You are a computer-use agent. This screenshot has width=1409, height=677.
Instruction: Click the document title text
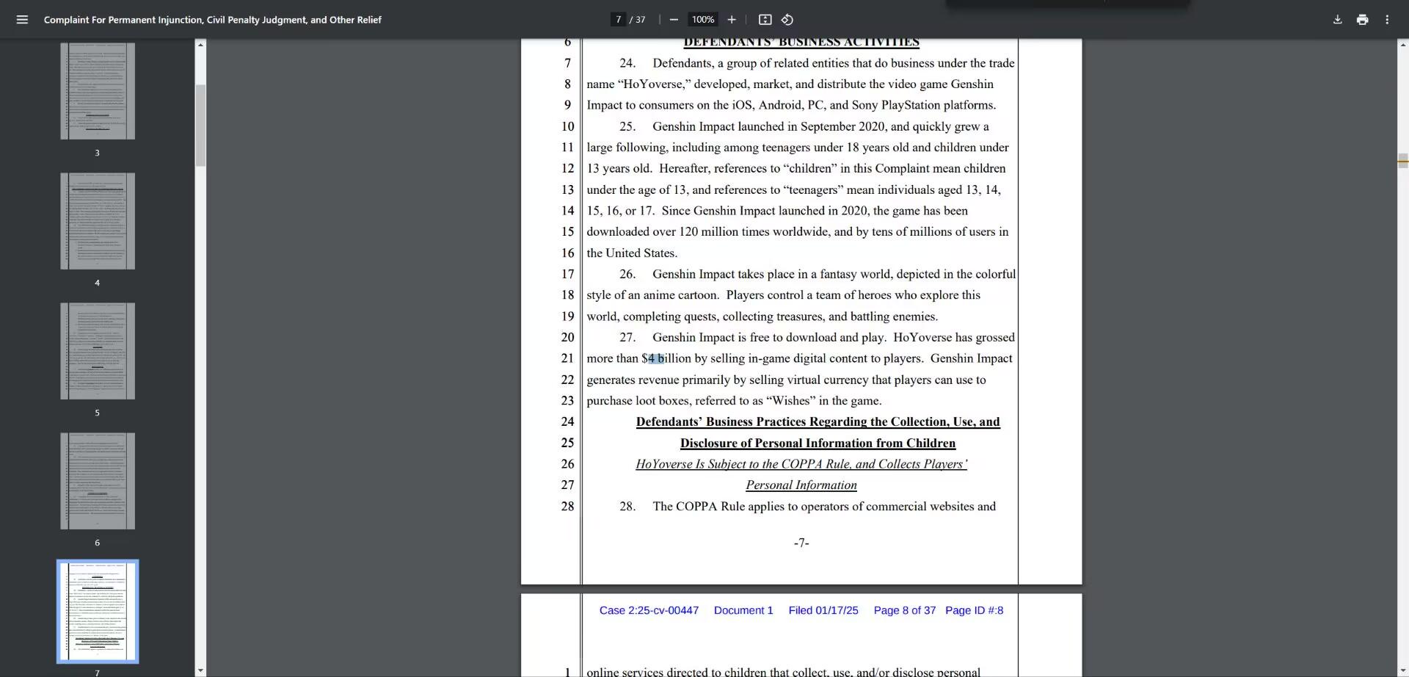point(213,20)
